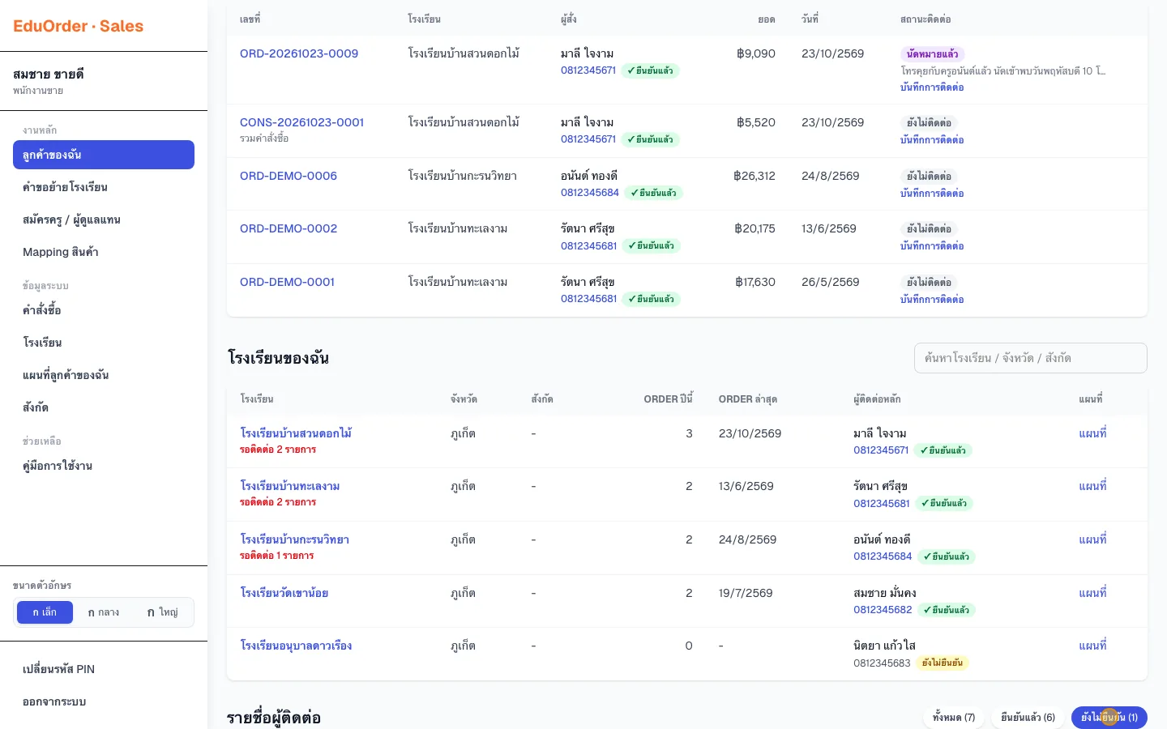
Task: Open คำสั่งซื้อ in sidebar
Action: click(x=104, y=310)
